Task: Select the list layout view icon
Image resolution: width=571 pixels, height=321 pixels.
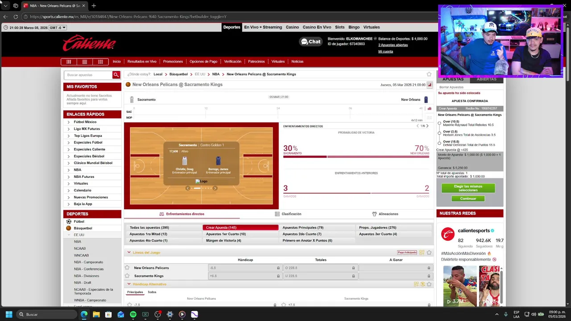Action: [84, 62]
